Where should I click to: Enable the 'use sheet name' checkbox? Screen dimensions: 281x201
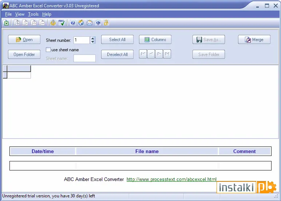[48, 49]
